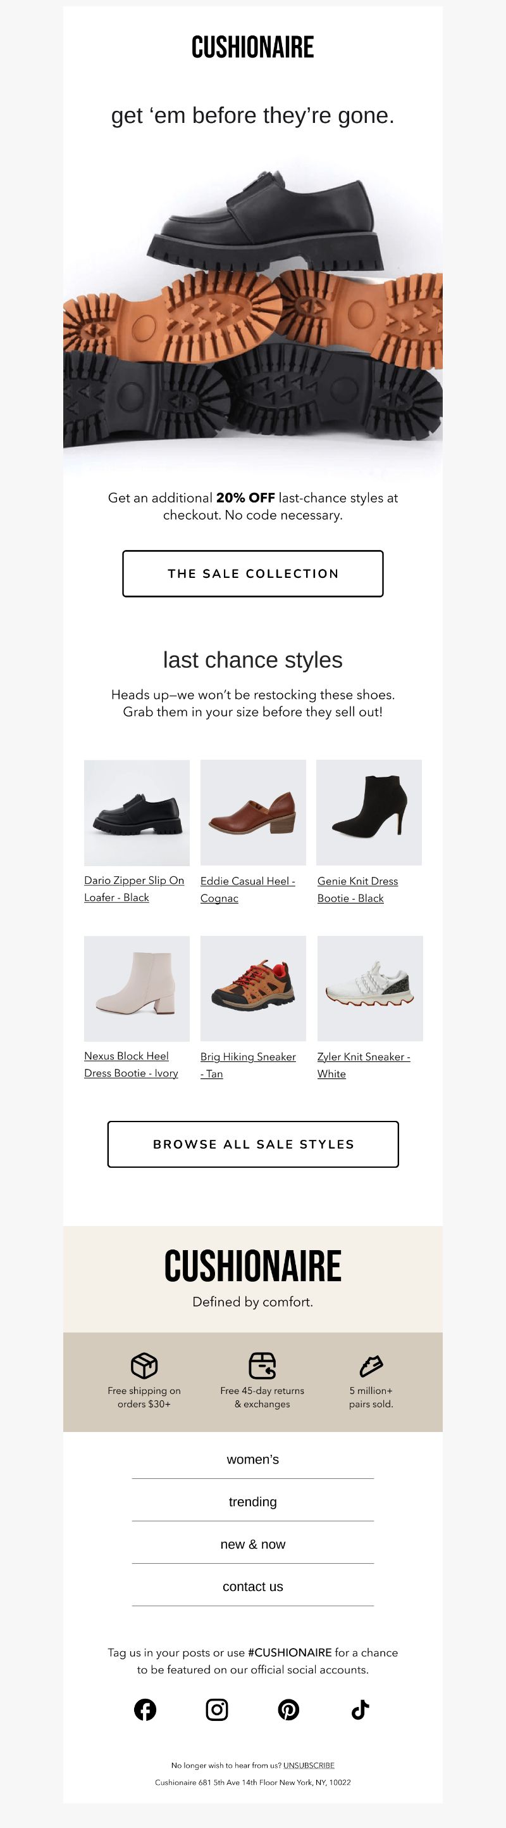The height and width of the screenshot is (1828, 506).
Task: Open the Facebook social icon
Action: pyautogui.click(x=145, y=1710)
